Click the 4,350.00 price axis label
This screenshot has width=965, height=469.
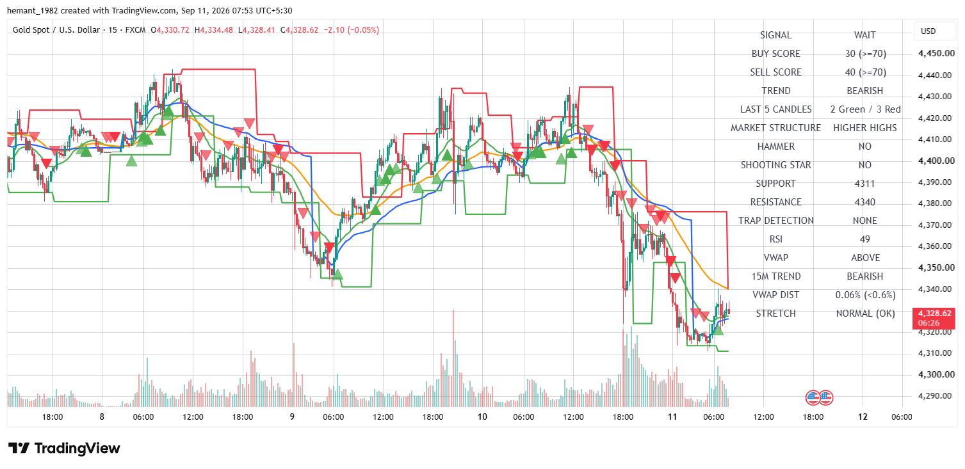tap(935, 267)
